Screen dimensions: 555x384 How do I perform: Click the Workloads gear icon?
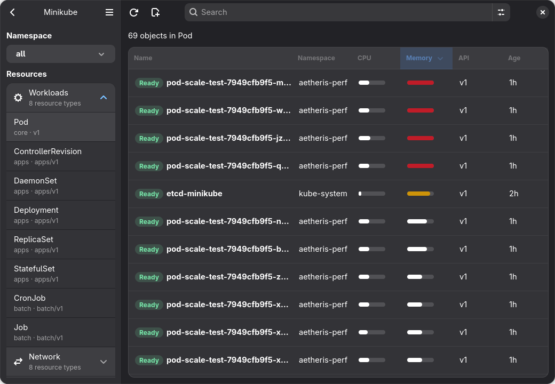point(18,98)
